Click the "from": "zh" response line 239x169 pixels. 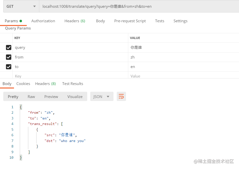point(41,112)
